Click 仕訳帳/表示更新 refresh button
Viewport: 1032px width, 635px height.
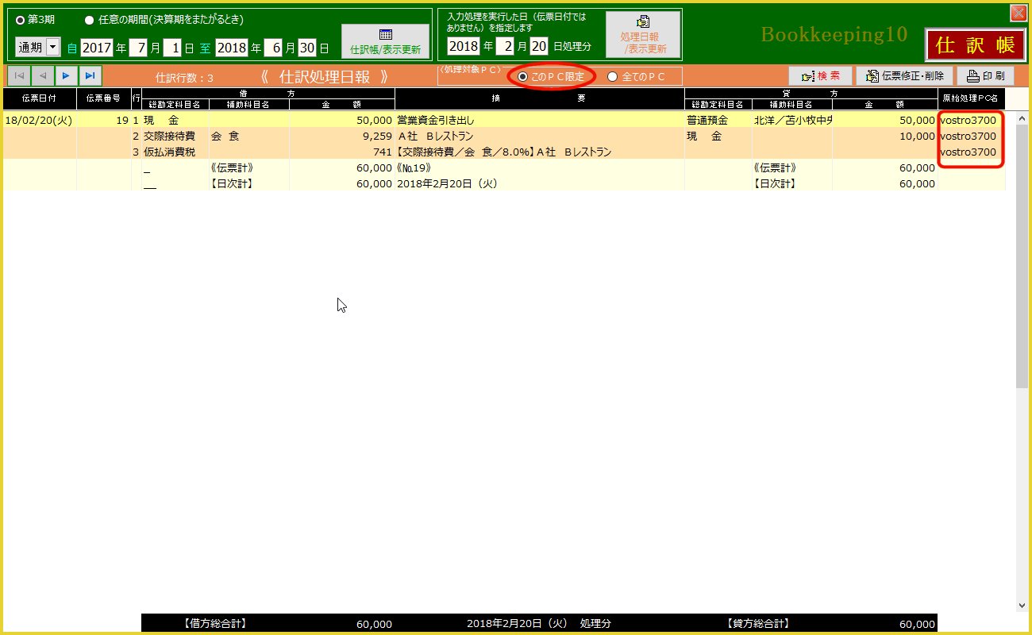coord(385,40)
